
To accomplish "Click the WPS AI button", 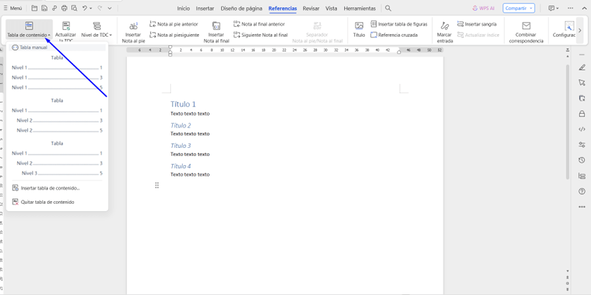I will coord(483,8).
